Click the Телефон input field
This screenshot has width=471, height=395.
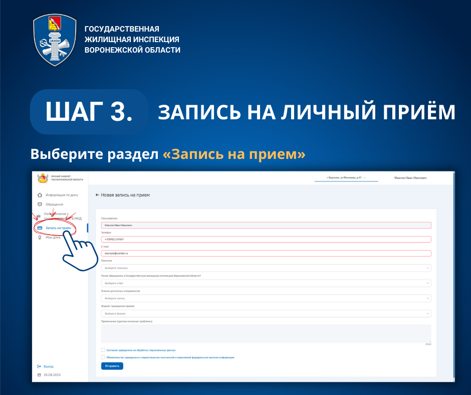click(266, 239)
